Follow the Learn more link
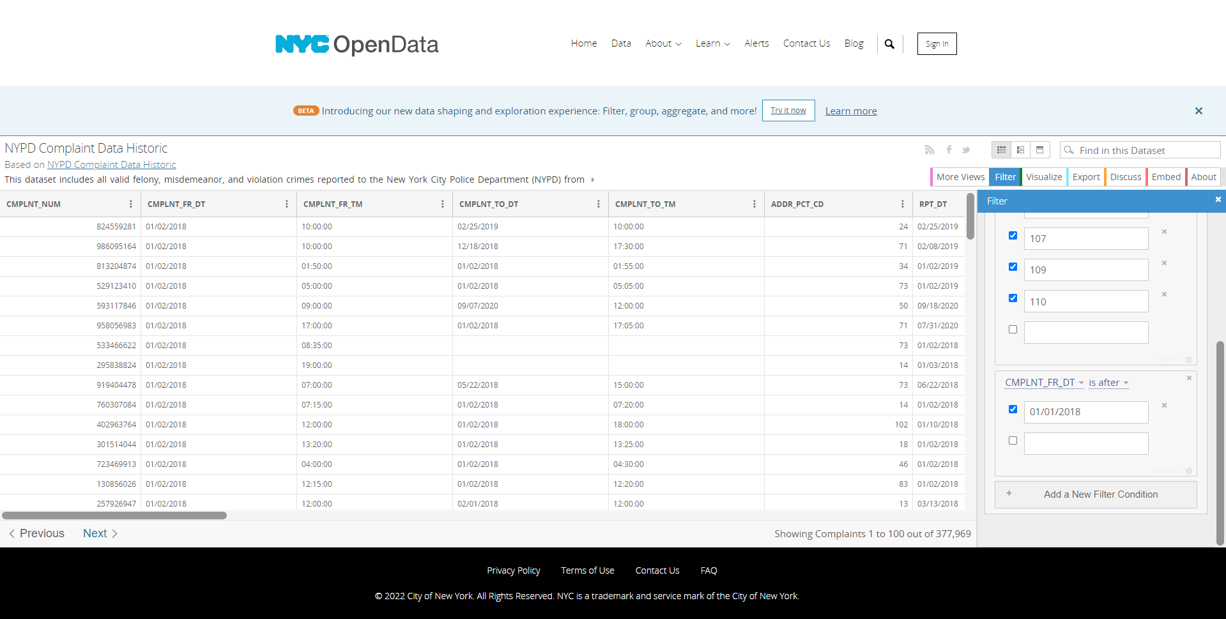Image resolution: width=1226 pixels, height=619 pixels. point(851,111)
